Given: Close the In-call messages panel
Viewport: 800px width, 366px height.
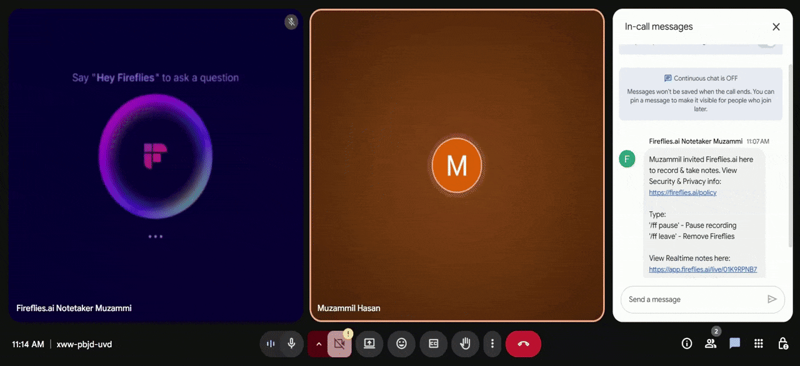Looking at the screenshot, I should [776, 27].
